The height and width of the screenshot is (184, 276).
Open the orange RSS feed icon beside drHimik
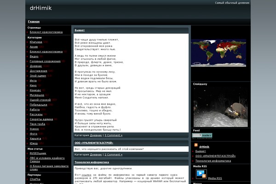[x=196, y=145]
